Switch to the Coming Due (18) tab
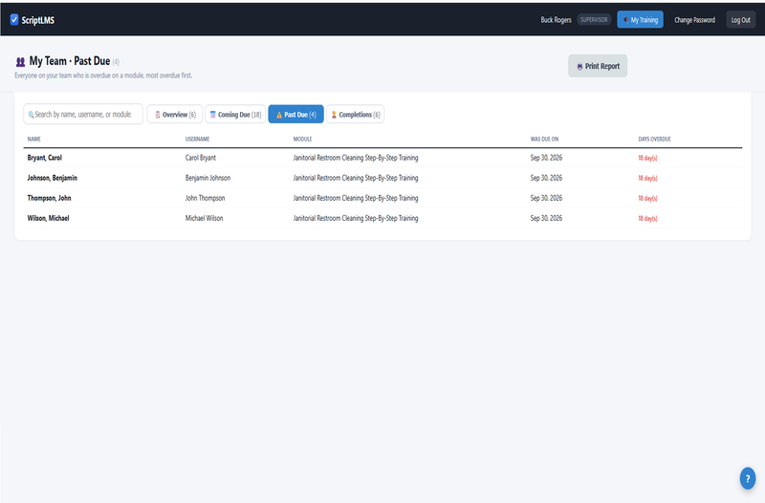 point(235,114)
